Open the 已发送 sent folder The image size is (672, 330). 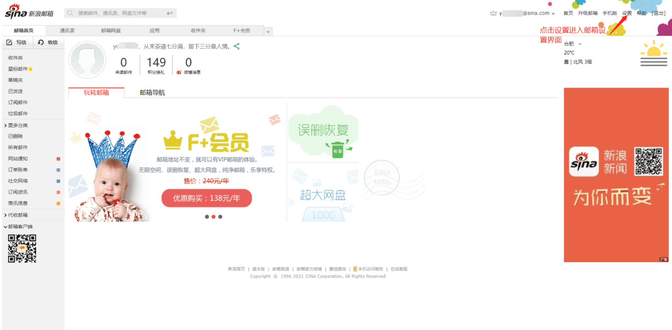15,91
